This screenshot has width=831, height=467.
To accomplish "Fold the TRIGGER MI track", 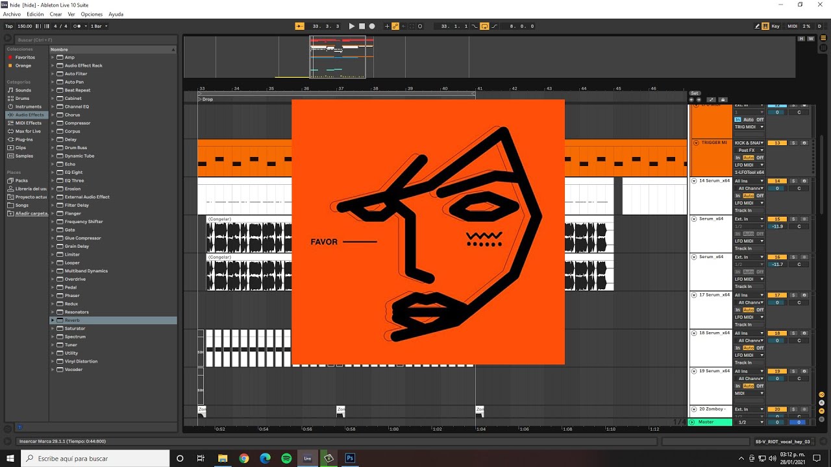I will pyautogui.click(x=696, y=143).
